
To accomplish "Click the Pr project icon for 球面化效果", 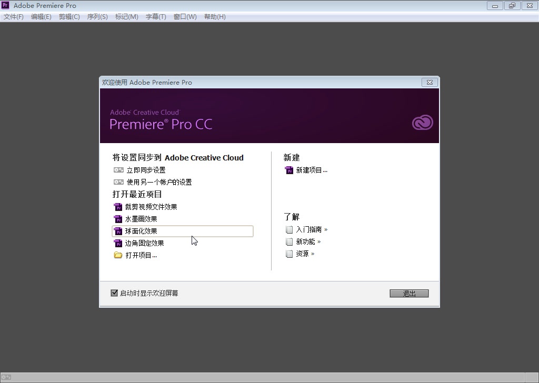I will point(118,231).
